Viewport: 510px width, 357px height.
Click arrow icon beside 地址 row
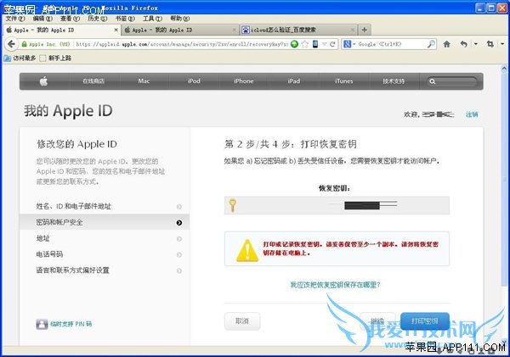pos(179,239)
